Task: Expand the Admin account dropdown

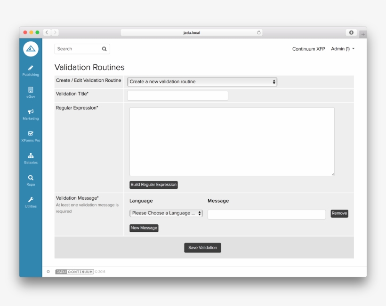Action: point(342,48)
